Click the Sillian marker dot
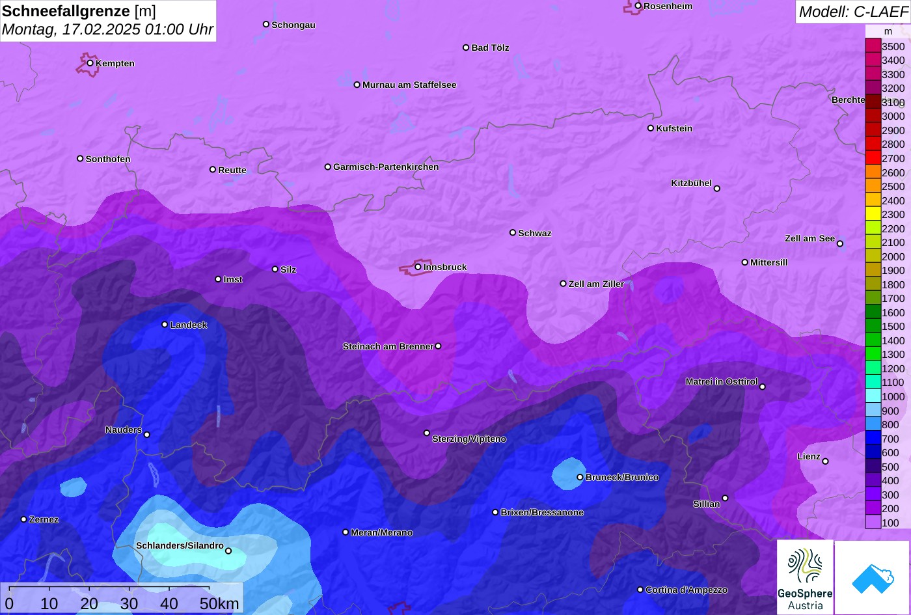Screen dimensions: 911x615 pyautogui.click(x=726, y=499)
